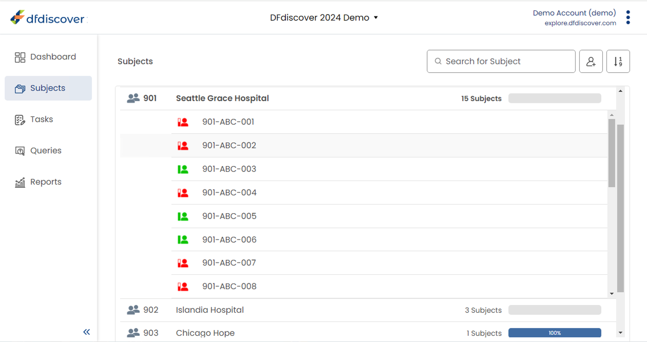647x342 pixels.
Task: Add a new subject button
Action: [591, 61]
